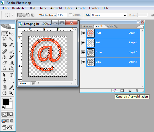Choose the Eraser tool
The width and height of the screenshot is (154, 132).
point(5,63)
